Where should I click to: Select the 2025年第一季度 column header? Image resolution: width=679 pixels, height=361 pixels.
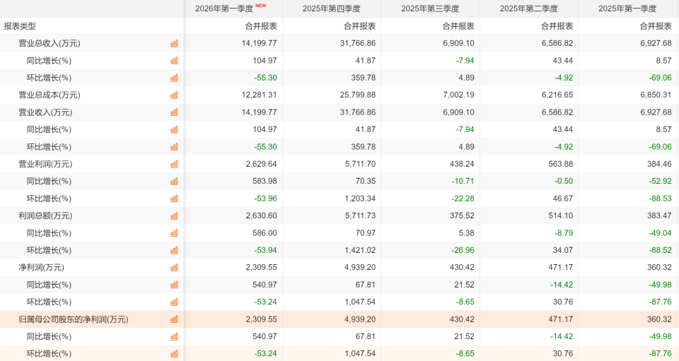tap(627, 8)
